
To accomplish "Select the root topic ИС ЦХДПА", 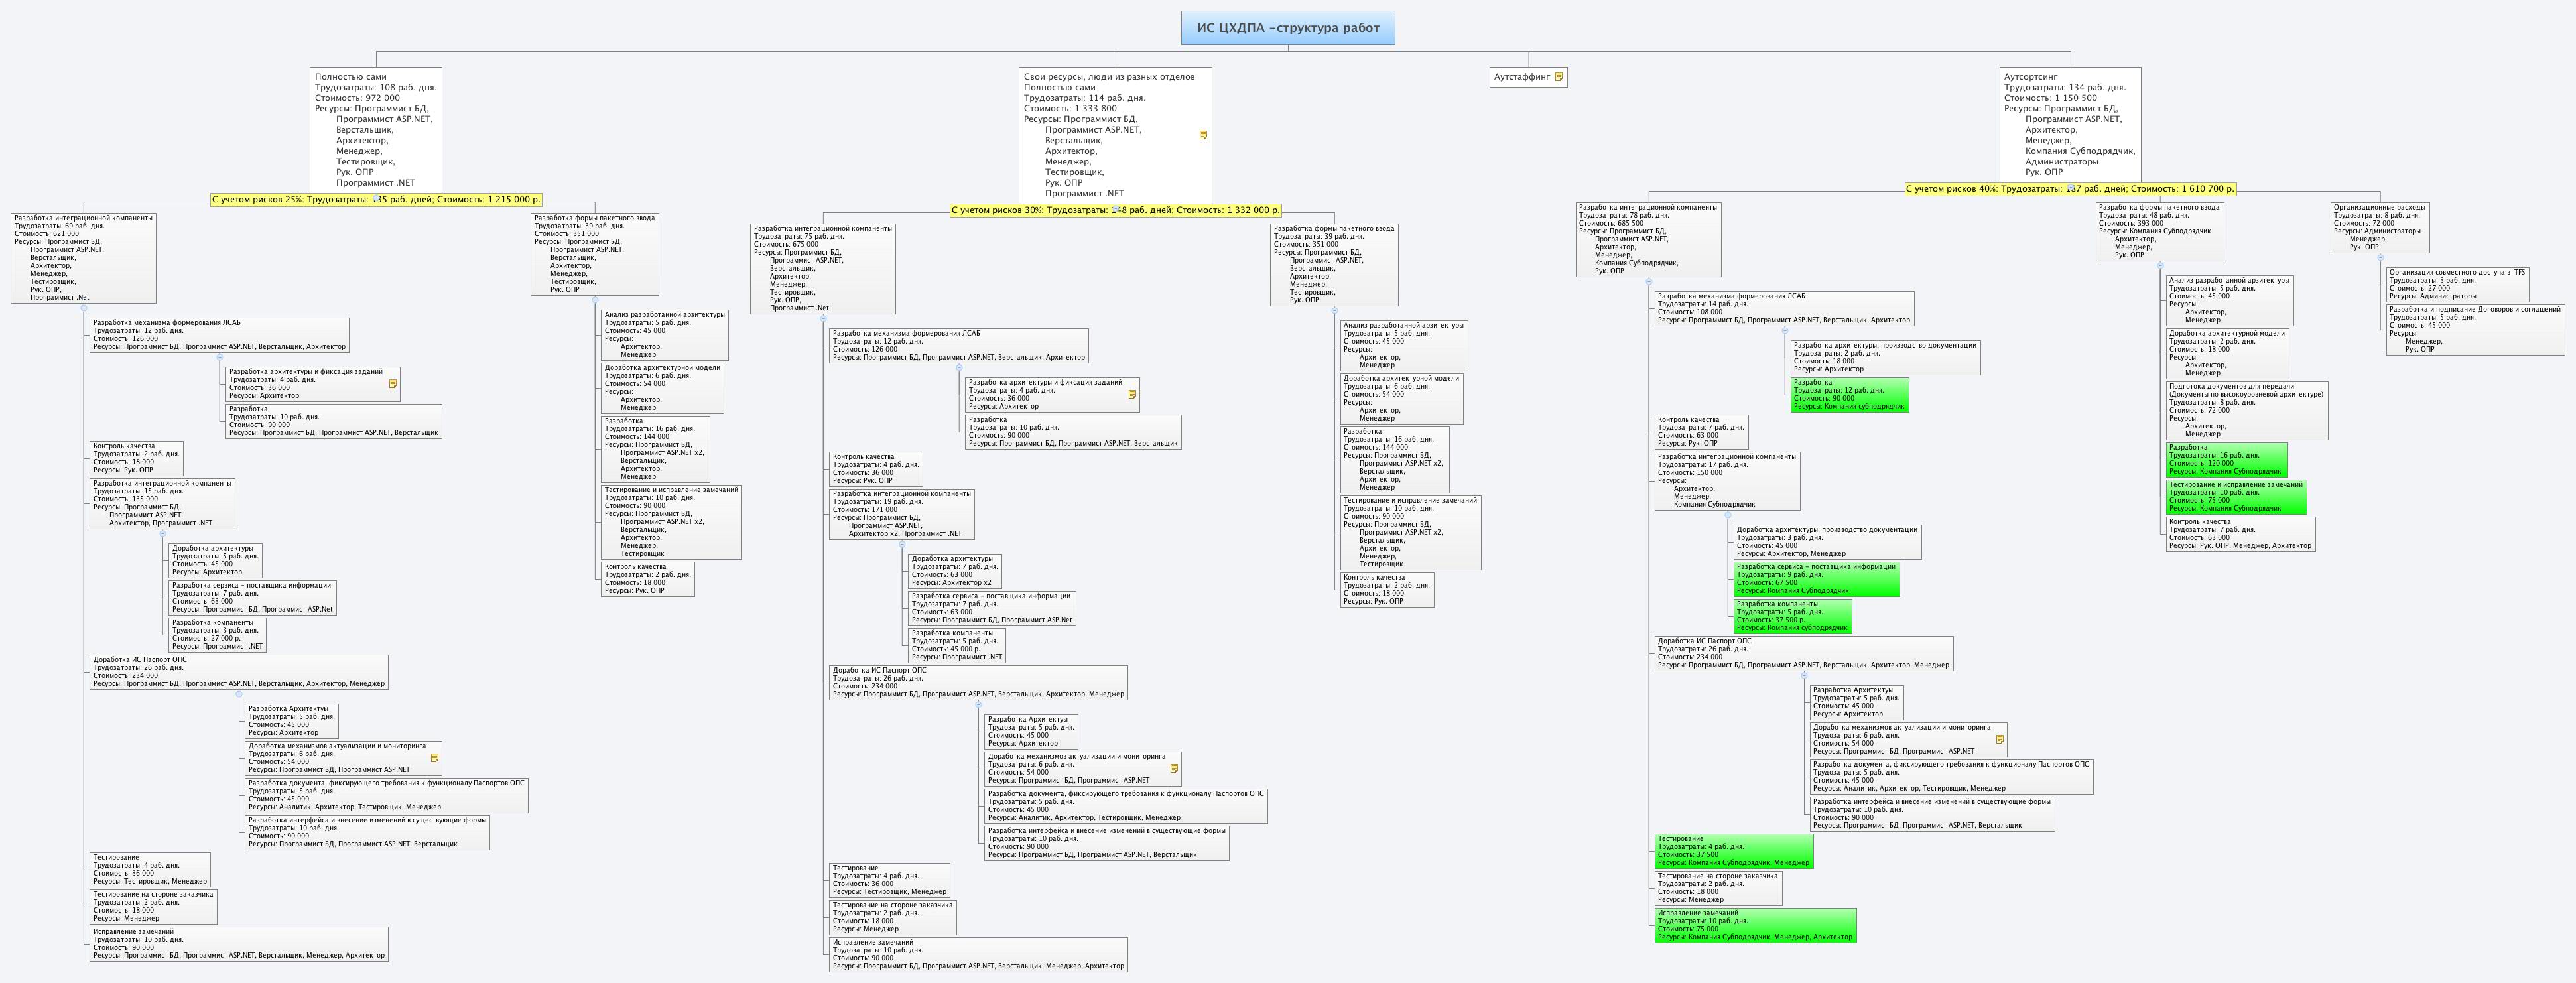I will 1287,28.
